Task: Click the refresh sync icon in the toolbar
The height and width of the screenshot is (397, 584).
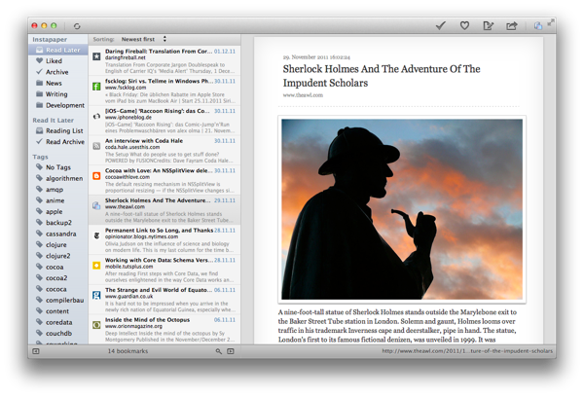Action: coord(77,26)
